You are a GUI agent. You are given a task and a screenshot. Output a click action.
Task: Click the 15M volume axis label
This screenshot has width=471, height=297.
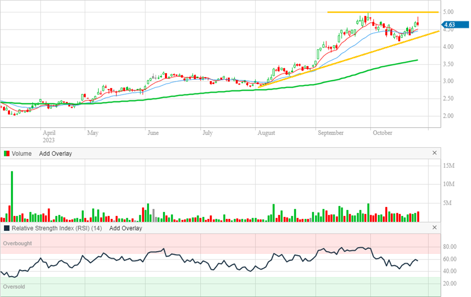pos(448,166)
